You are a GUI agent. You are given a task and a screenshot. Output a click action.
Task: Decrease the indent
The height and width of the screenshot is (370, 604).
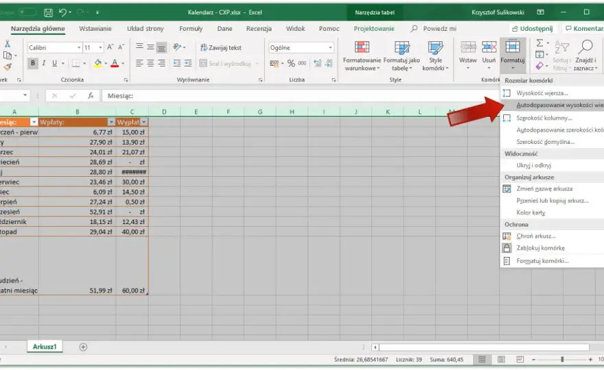(x=177, y=63)
